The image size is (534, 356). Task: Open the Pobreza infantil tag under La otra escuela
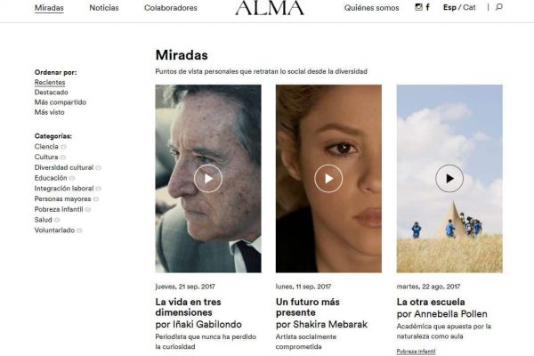pos(416,352)
